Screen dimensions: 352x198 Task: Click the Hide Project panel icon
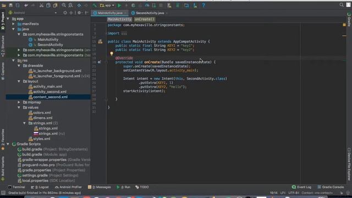[x=86, y=13]
